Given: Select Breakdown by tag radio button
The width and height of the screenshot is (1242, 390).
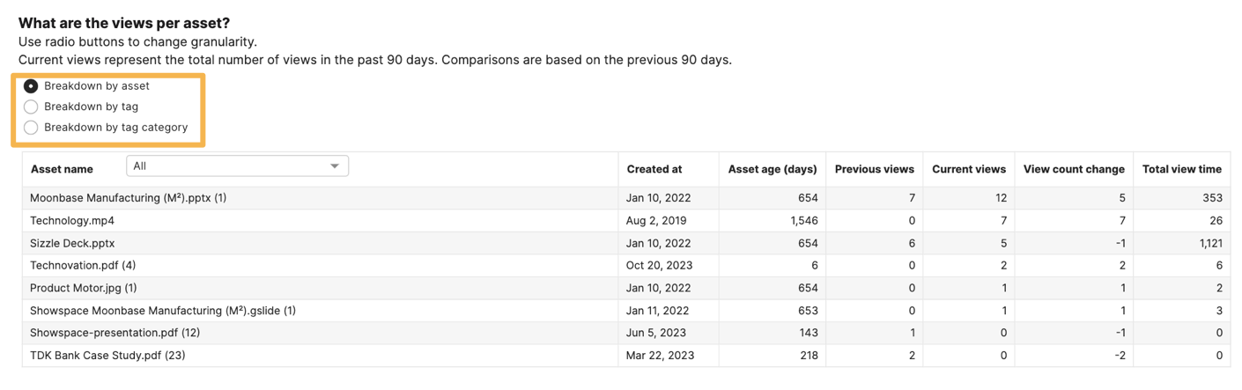Looking at the screenshot, I should (31, 107).
